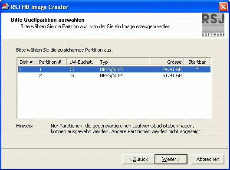Sort by the Partition # column header

[52, 62]
